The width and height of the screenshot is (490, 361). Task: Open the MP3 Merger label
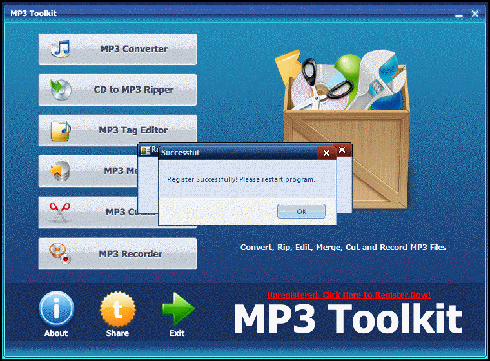pyautogui.click(x=121, y=171)
